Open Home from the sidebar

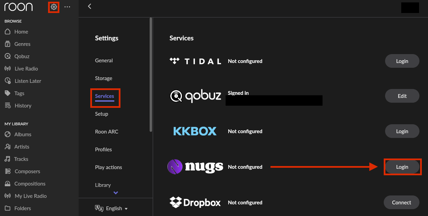[21, 31]
